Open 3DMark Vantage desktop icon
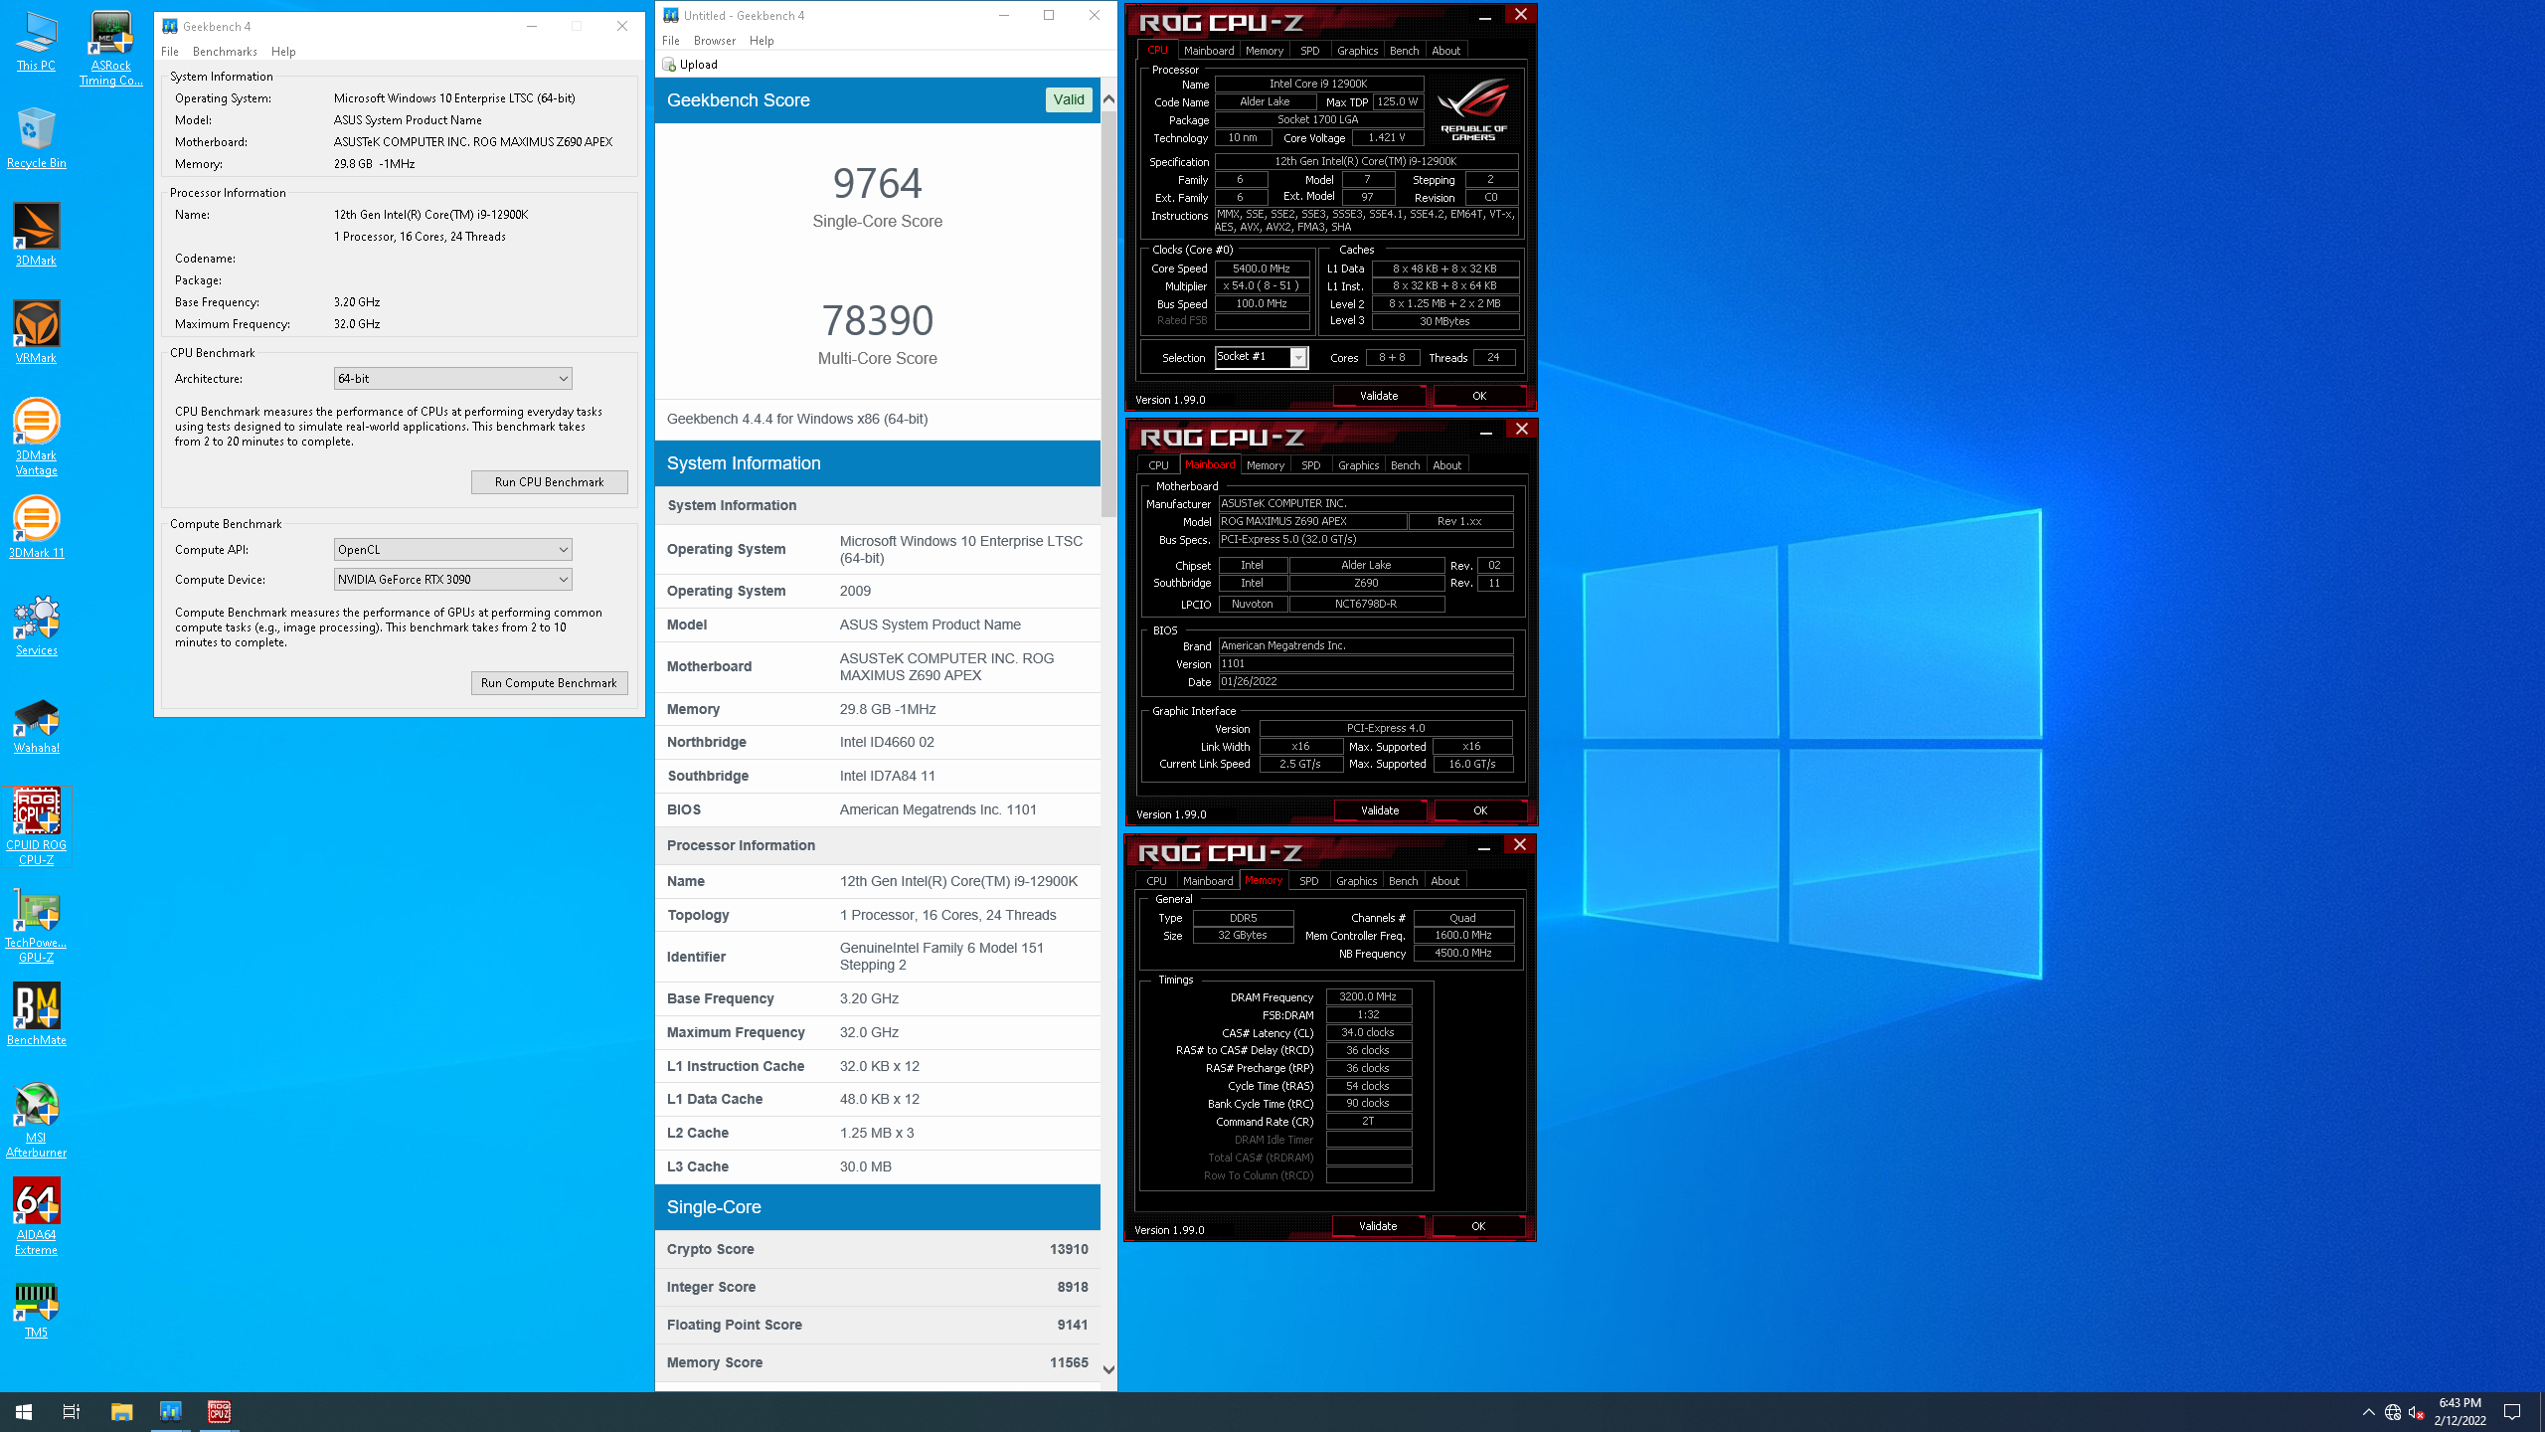Screen dimensions: 2545x1432 (36, 438)
